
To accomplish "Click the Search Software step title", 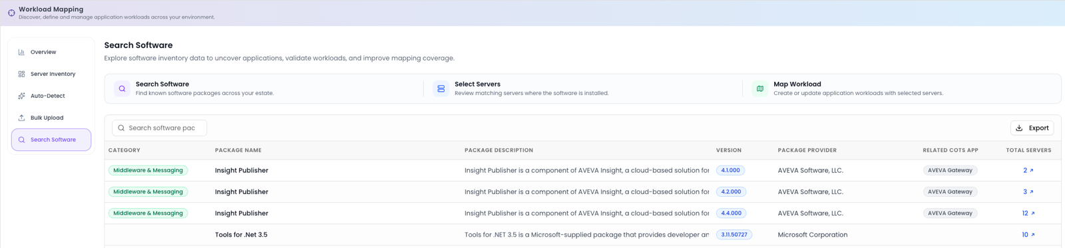I will coord(162,84).
